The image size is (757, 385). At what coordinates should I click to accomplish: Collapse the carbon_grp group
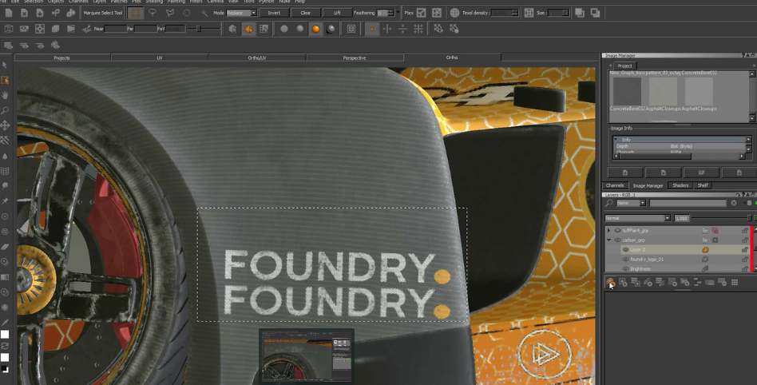(x=608, y=240)
